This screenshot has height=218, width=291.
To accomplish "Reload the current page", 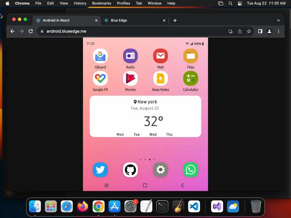I will point(31,31).
